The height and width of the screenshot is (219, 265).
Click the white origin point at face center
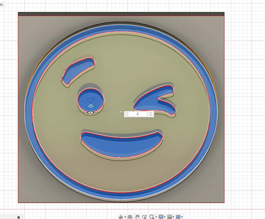click(x=121, y=112)
